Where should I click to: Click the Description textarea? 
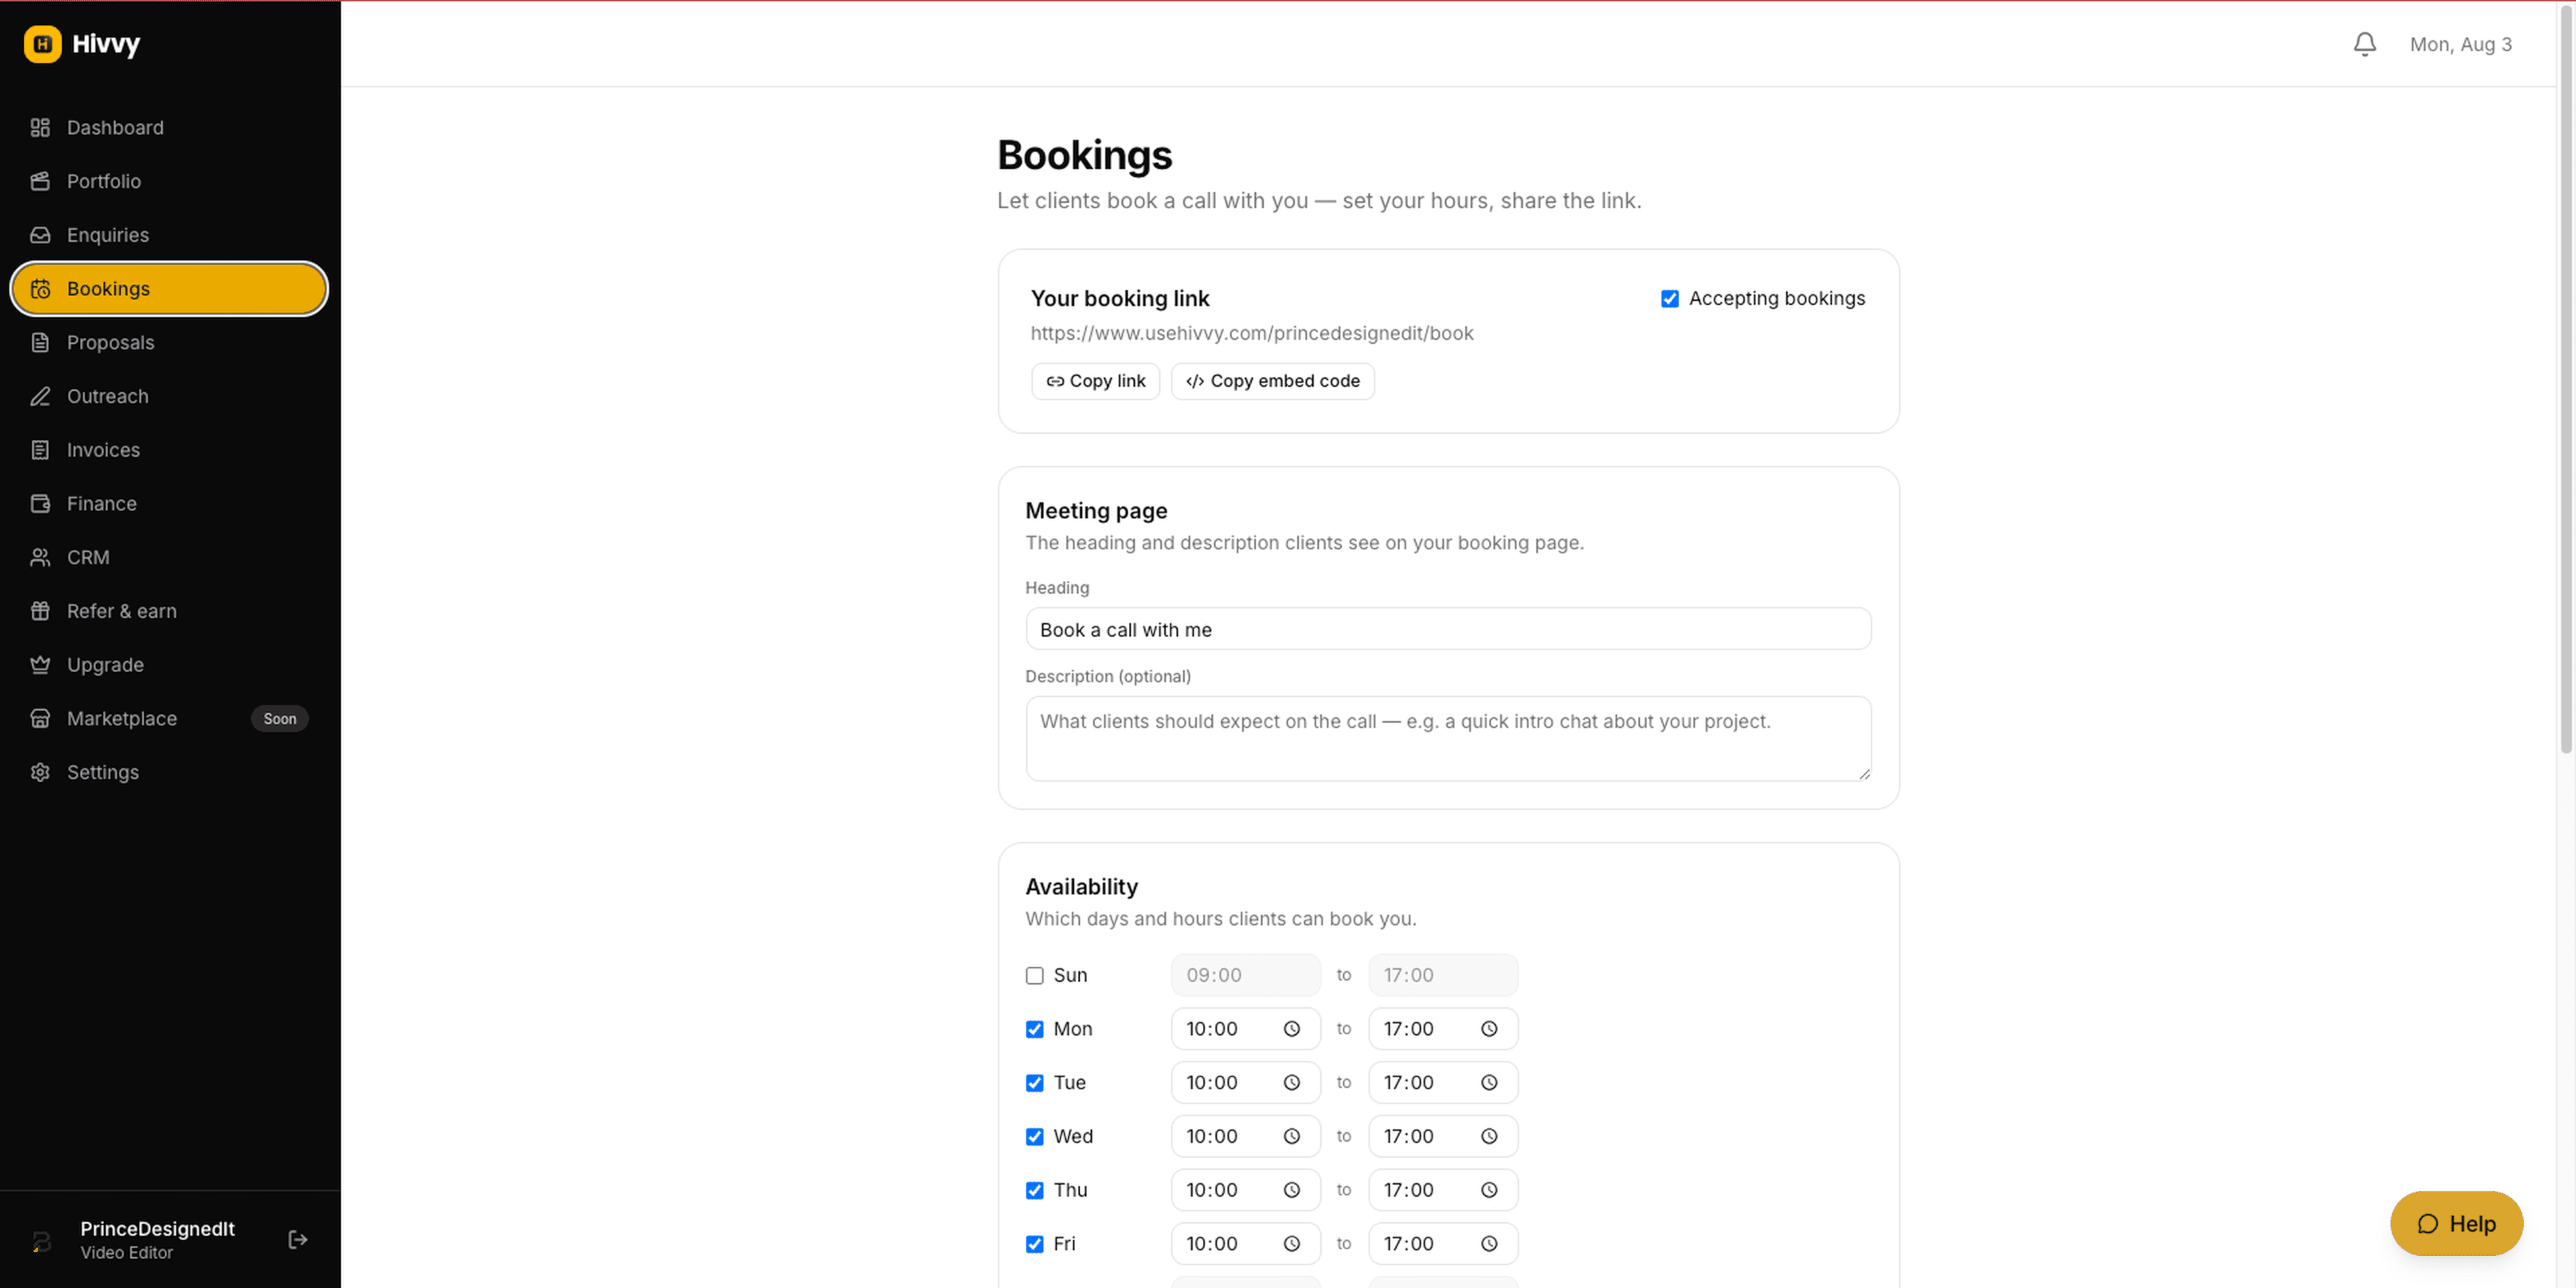[1448, 739]
